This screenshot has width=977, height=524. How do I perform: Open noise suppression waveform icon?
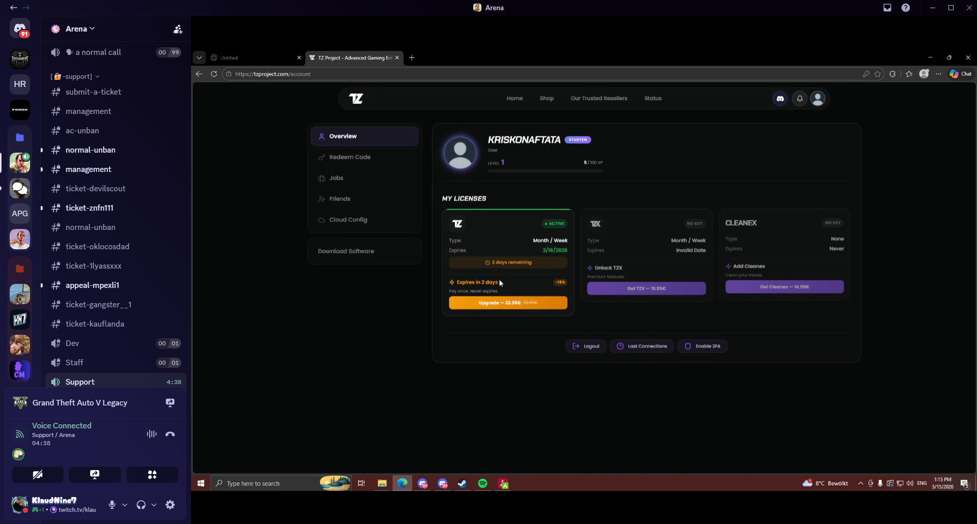pos(151,434)
